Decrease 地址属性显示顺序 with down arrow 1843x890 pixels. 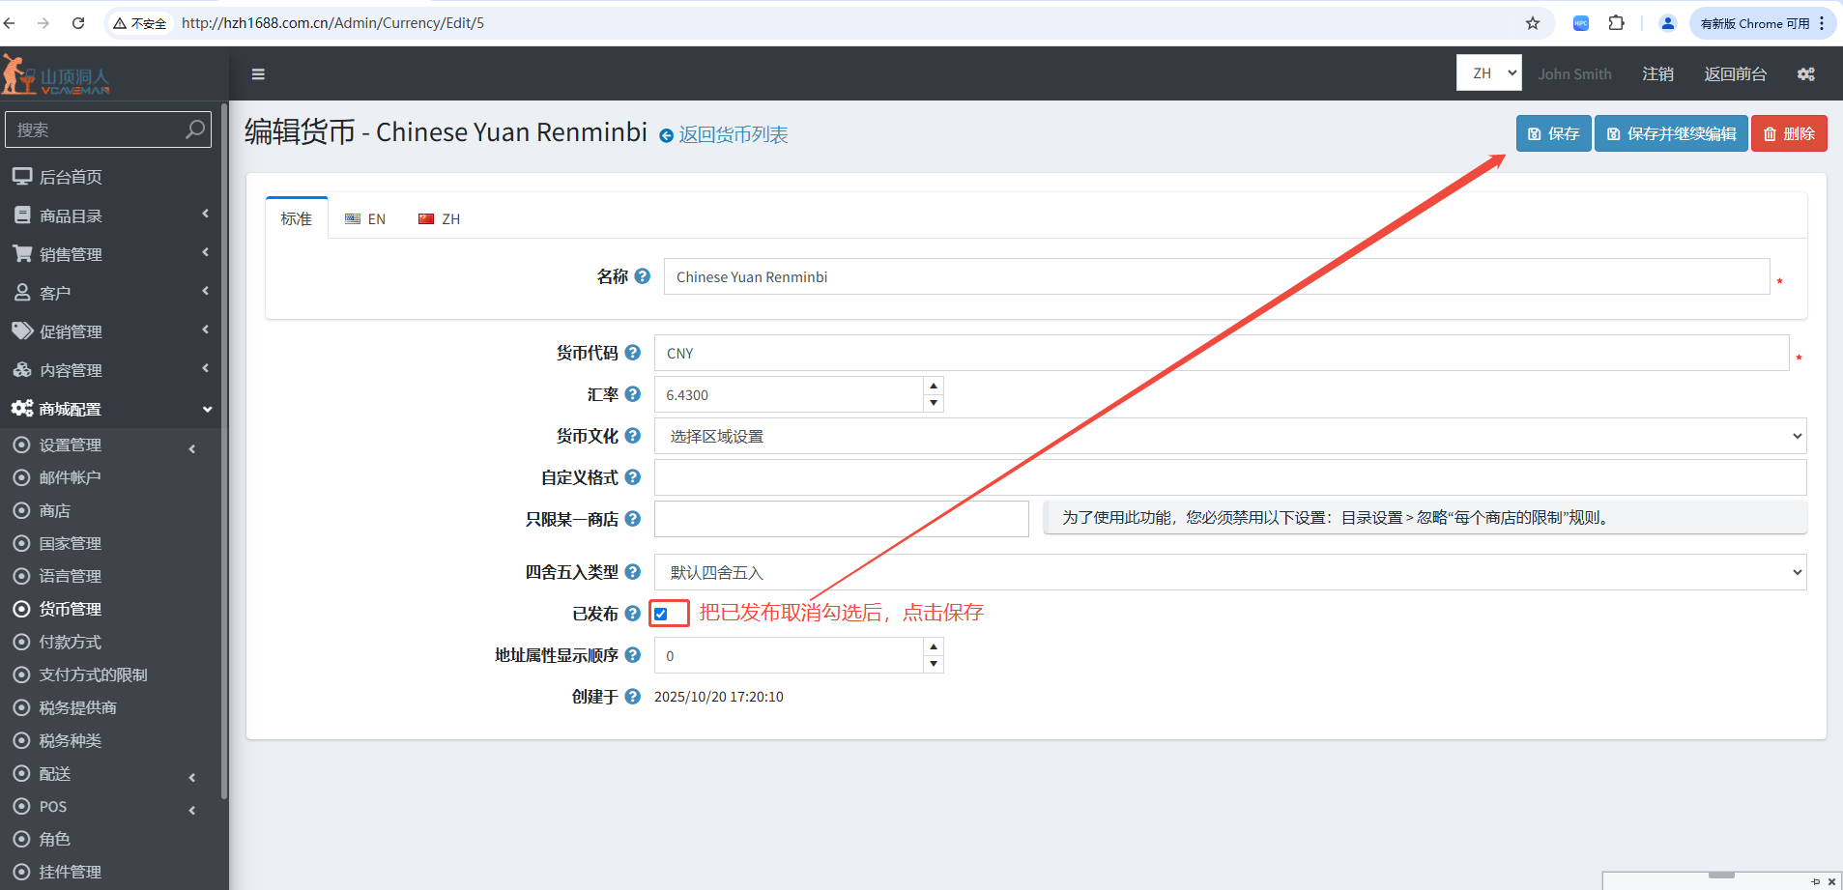[933, 664]
